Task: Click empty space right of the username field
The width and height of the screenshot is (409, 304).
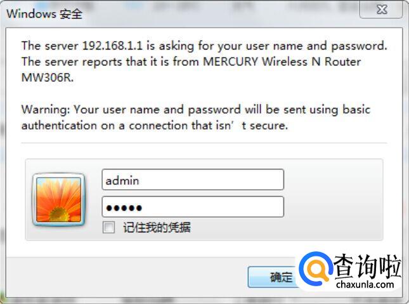Action: point(333,180)
